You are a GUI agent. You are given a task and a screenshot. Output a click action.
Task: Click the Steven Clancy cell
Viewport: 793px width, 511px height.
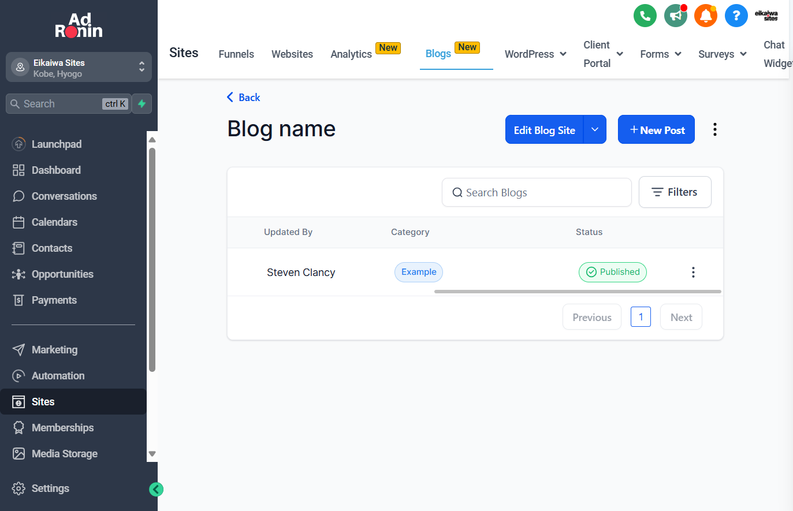pyautogui.click(x=301, y=273)
